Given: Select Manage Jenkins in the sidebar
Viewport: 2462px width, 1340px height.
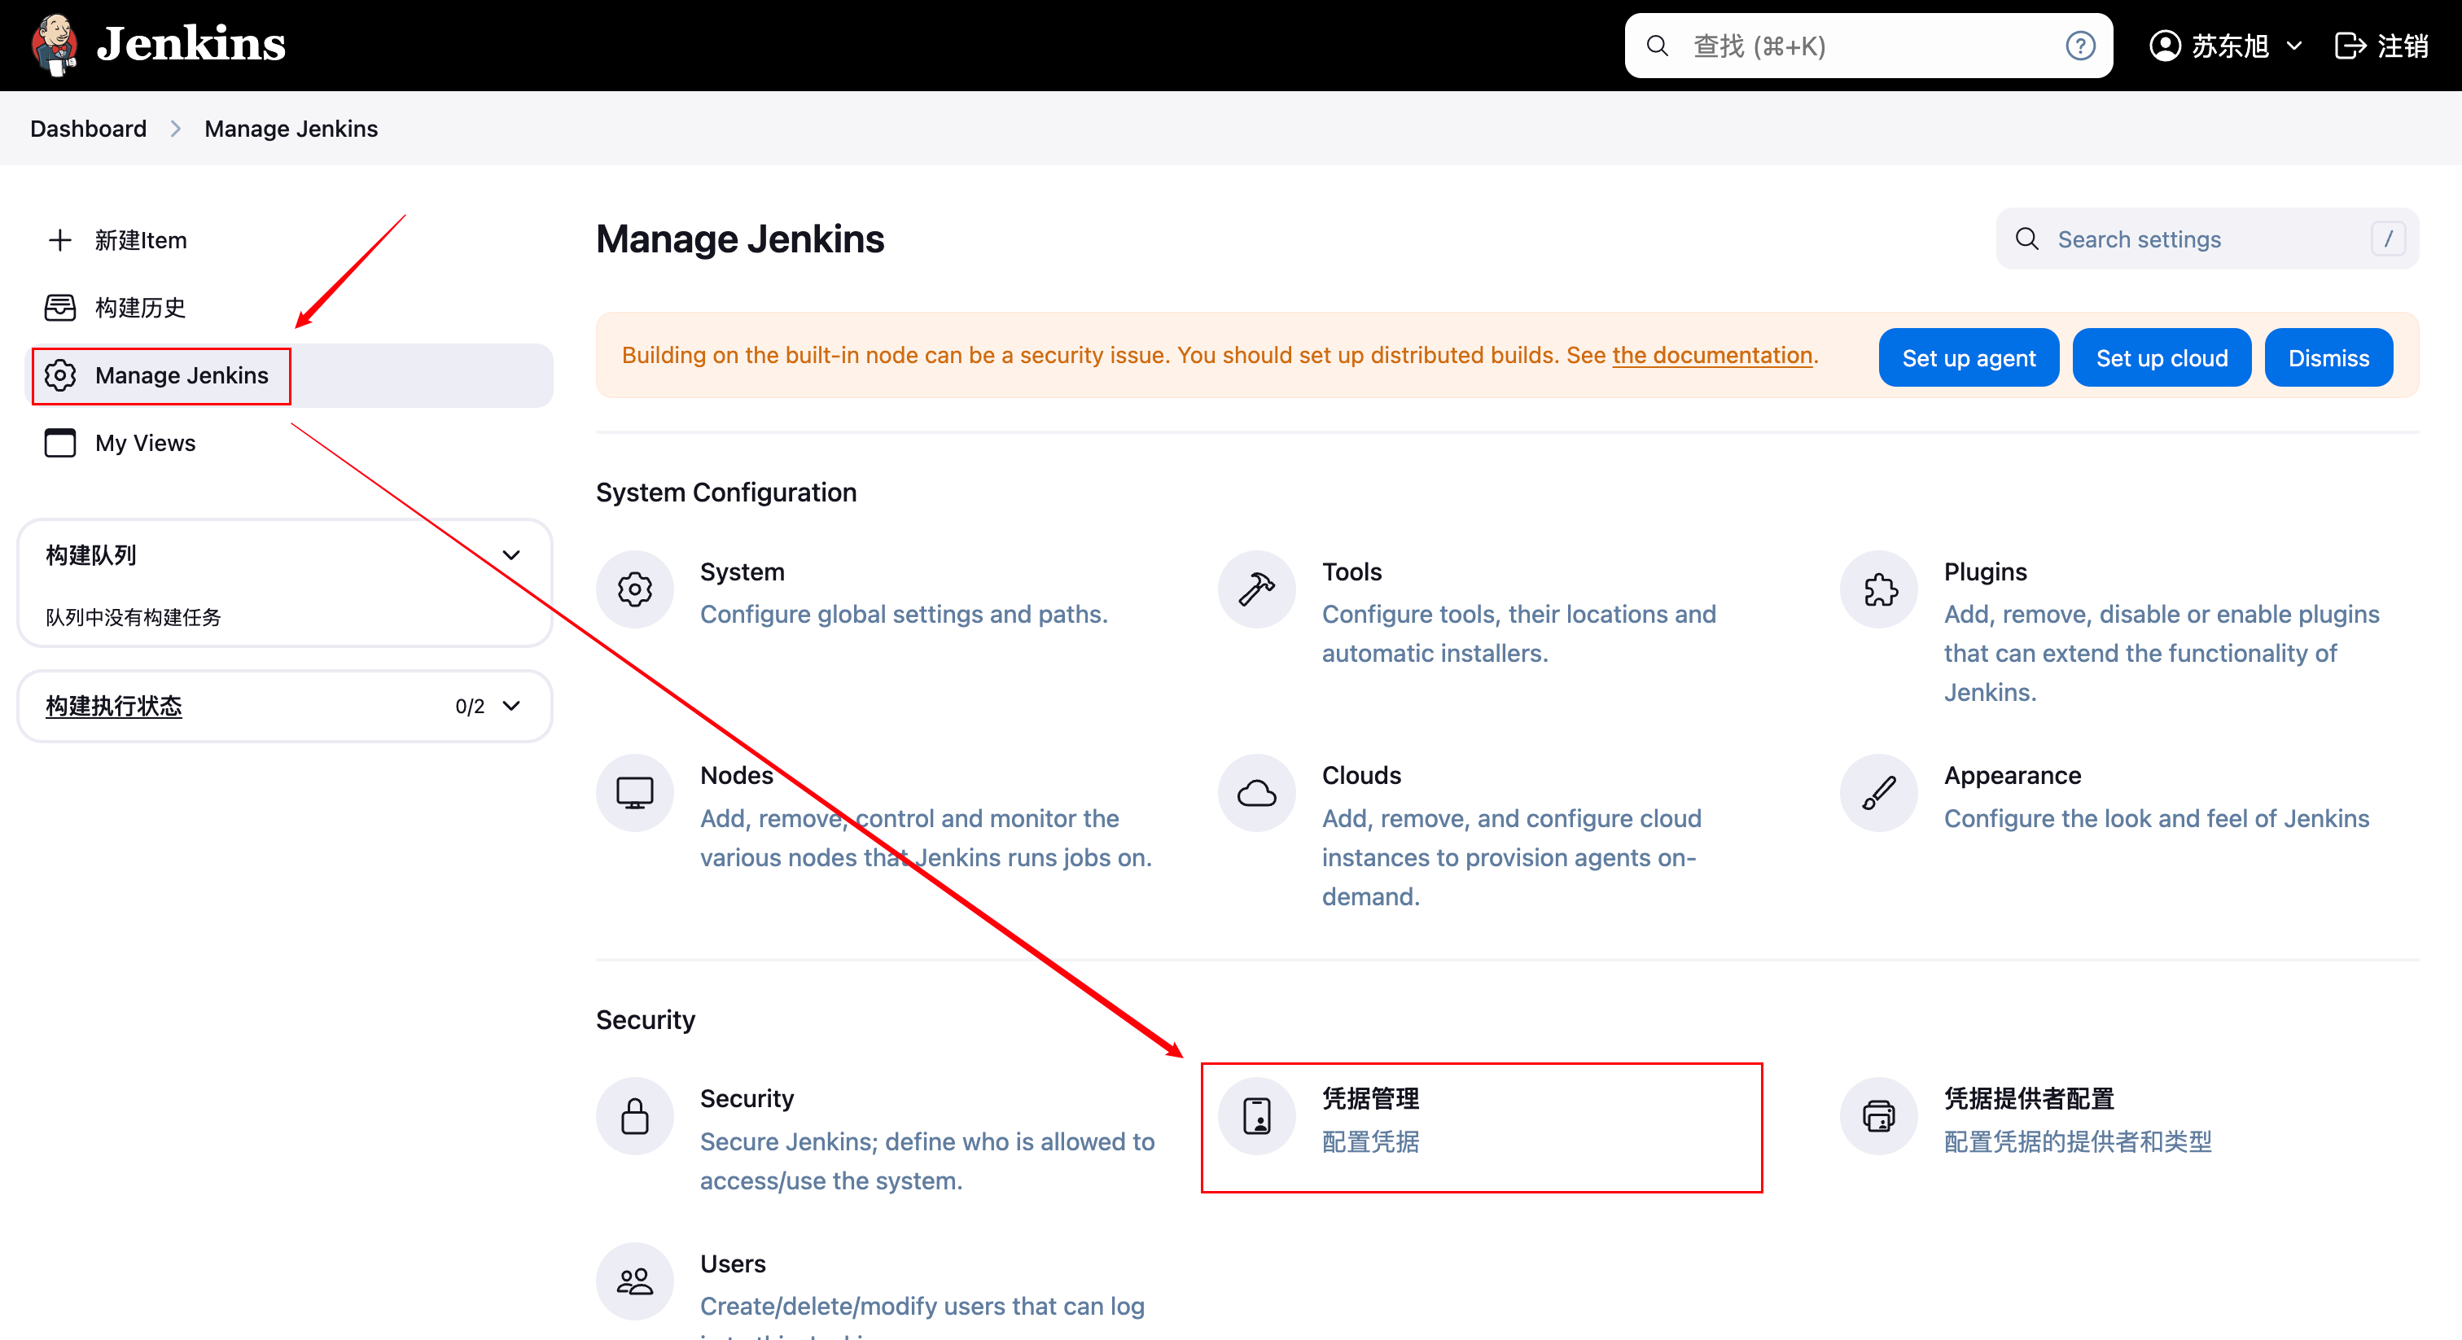Looking at the screenshot, I should click(x=289, y=375).
